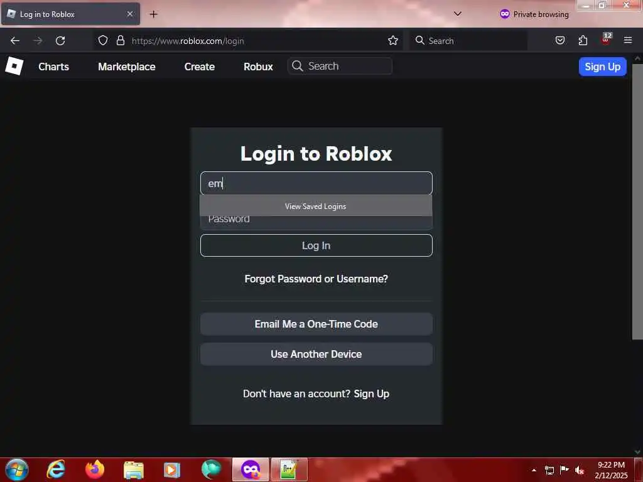Click the scrollbar down arrow
Image resolution: width=643 pixels, height=482 pixels.
pyautogui.click(x=637, y=452)
